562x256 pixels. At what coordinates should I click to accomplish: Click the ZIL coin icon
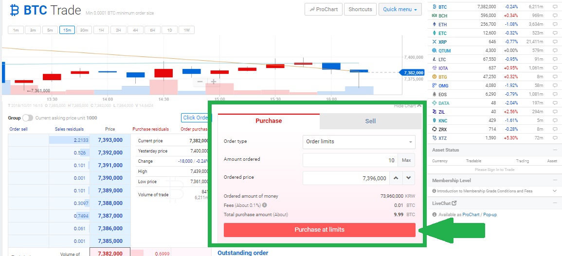[x=435, y=112]
